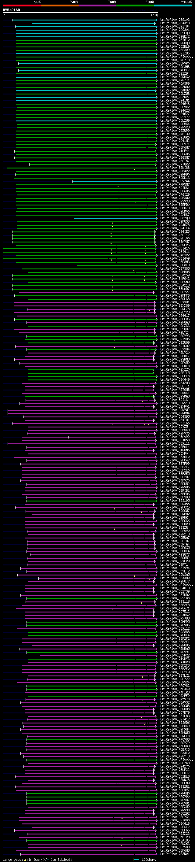Select hit label UniRef100_Q9ZSA8

175,847
